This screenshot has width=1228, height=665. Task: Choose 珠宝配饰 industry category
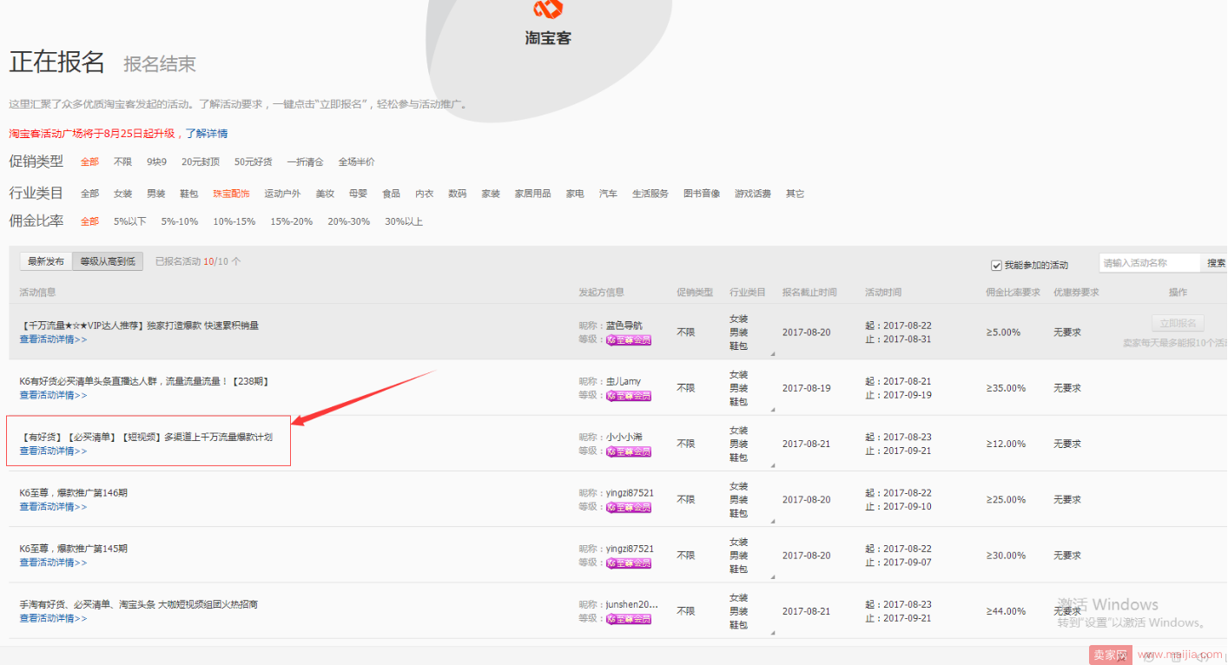(x=232, y=194)
